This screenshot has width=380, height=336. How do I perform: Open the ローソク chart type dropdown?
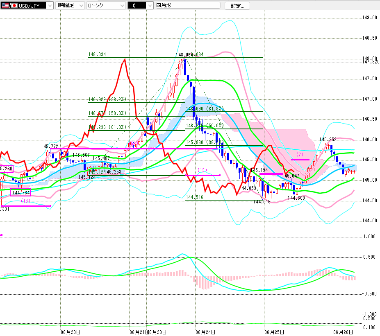pos(106,5)
